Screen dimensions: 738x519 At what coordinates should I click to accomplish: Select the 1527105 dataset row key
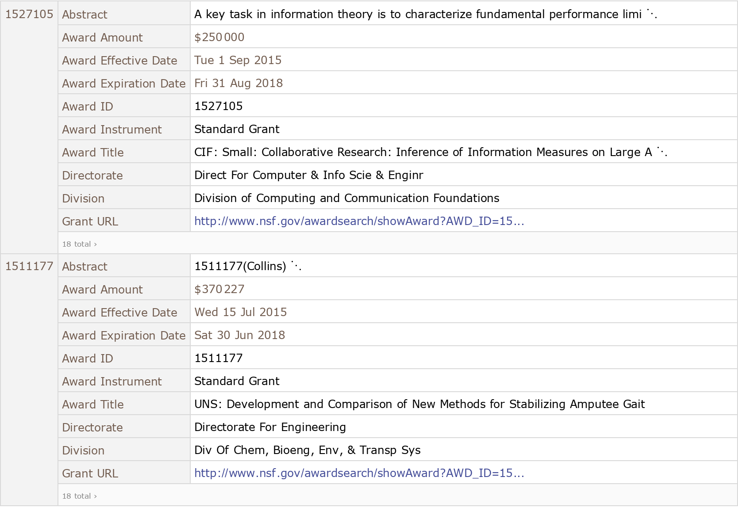pos(29,14)
